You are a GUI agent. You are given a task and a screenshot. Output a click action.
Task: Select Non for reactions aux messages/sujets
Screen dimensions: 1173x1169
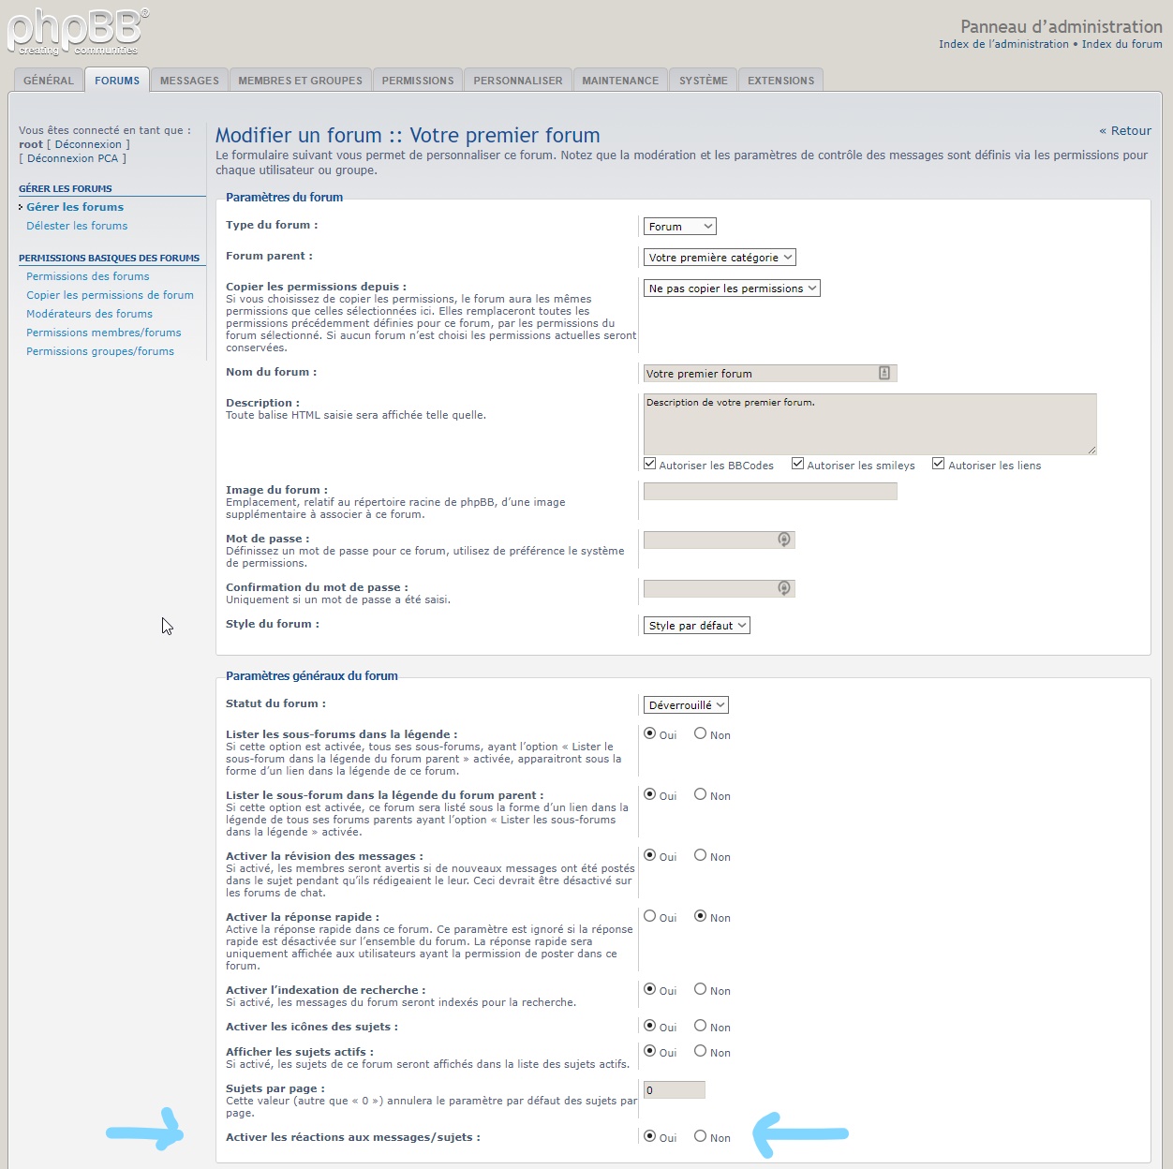pos(700,1136)
